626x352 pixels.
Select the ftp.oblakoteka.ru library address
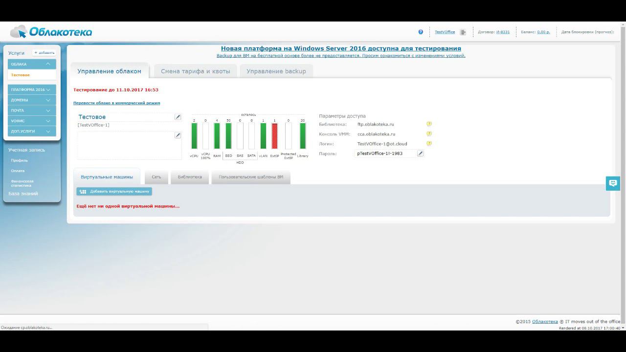point(376,124)
